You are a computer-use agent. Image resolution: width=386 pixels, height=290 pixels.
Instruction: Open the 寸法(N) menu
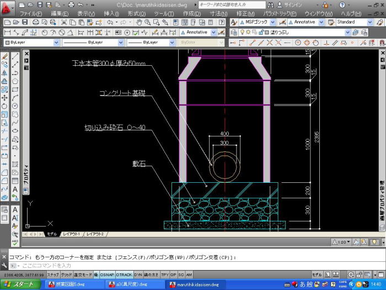[x=218, y=13]
